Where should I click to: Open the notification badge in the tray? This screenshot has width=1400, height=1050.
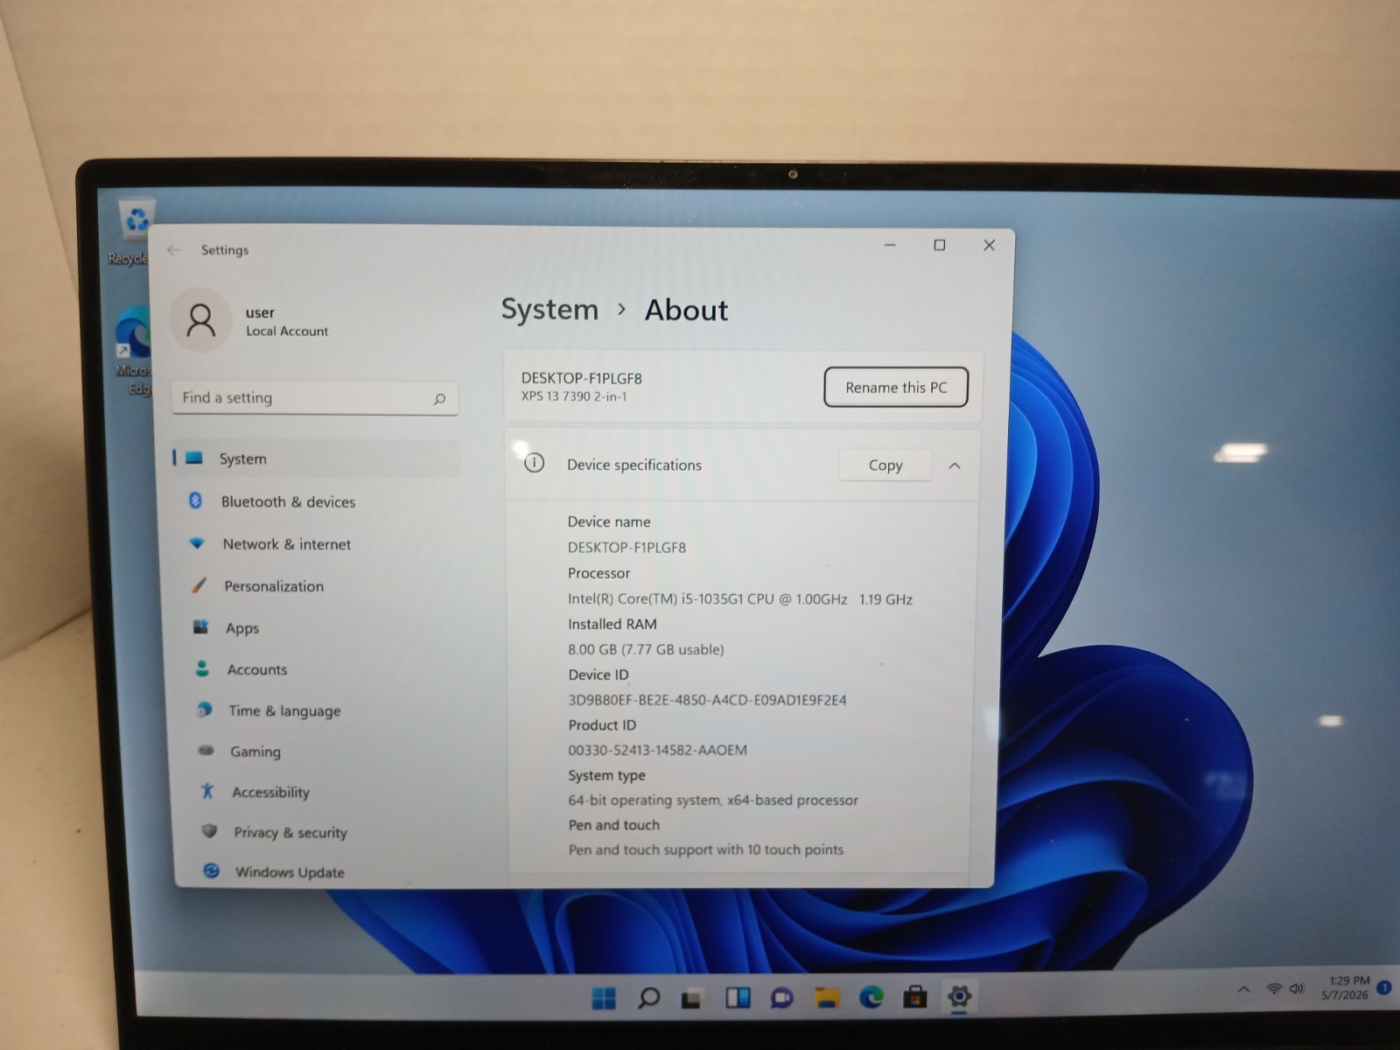[x=1384, y=987]
